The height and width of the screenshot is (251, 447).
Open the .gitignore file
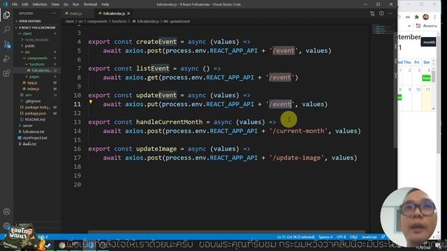[33, 101]
